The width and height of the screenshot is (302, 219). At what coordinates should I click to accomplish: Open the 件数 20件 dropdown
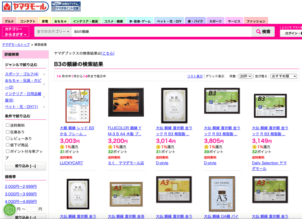[245, 76]
